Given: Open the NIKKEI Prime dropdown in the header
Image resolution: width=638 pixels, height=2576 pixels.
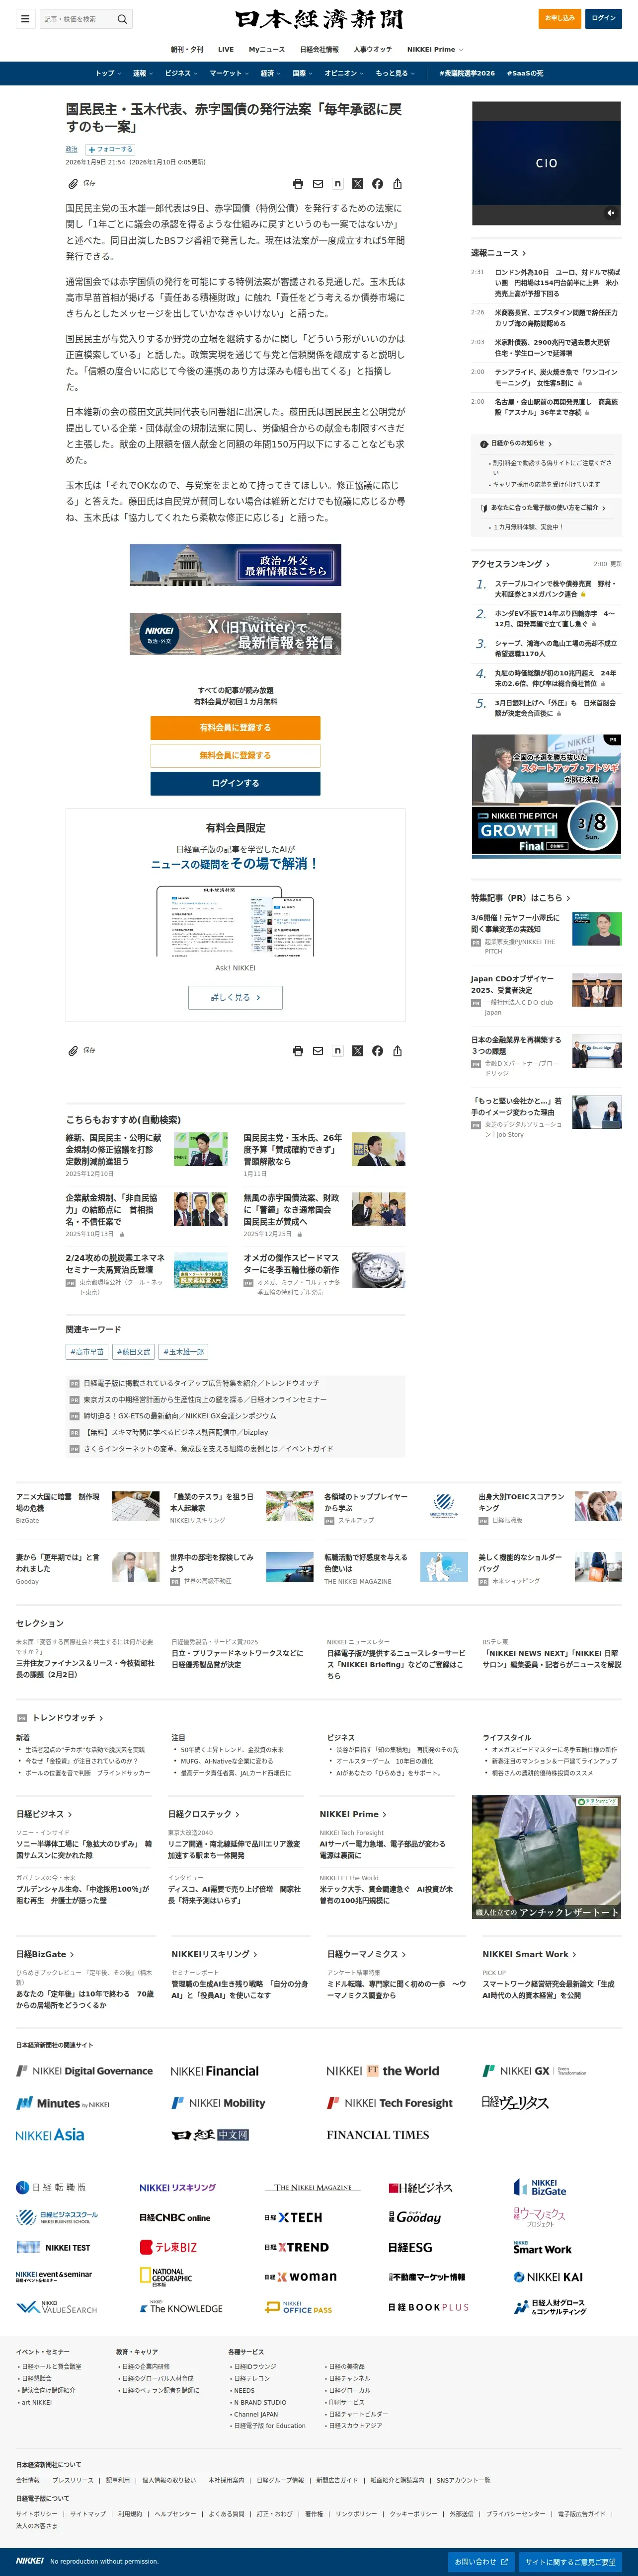Looking at the screenshot, I should tap(435, 49).
